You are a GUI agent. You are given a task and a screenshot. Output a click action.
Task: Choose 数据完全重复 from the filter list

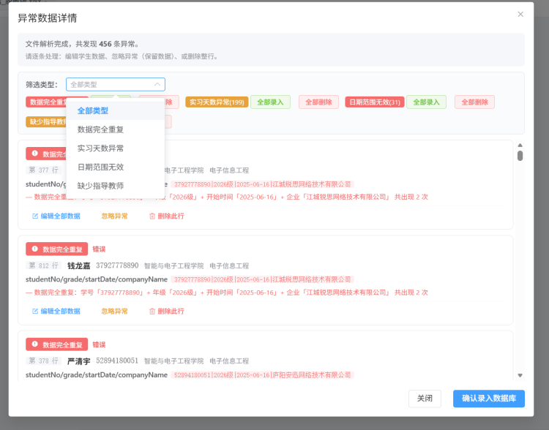point(116,129)
